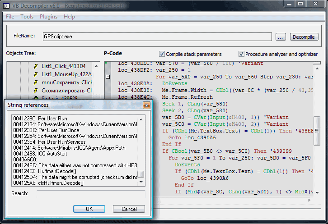Open the Tools menu
The height and width of the screenshot is (224, 328).
27,17
